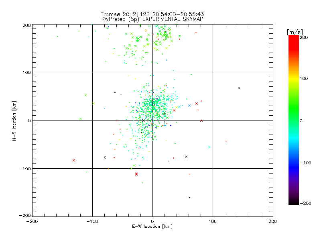
Task: Select black X marker near 55 km east, -75 north
Action: (x=186, y=157)
